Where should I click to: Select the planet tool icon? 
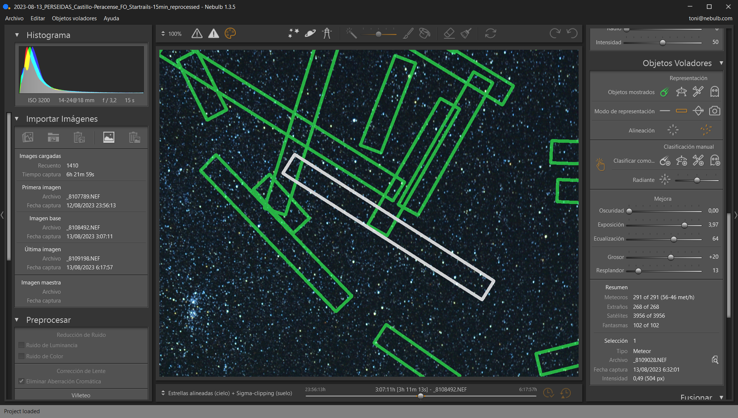(310, 34)
